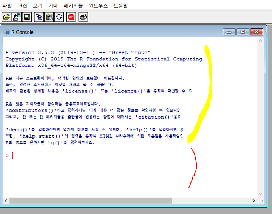
Task: Click the 'demo()' text in console
Action: click(18, 130)
